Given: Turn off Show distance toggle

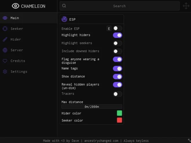Looking at the screenshot, I should pos(117,77).
